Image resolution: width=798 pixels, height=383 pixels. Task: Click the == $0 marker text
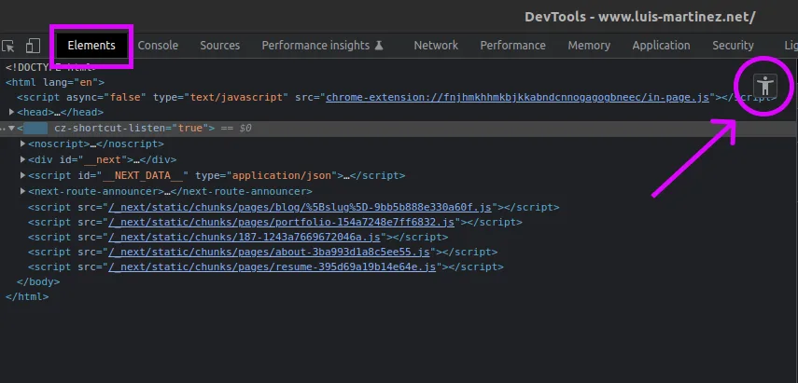(x=235, y=128)
